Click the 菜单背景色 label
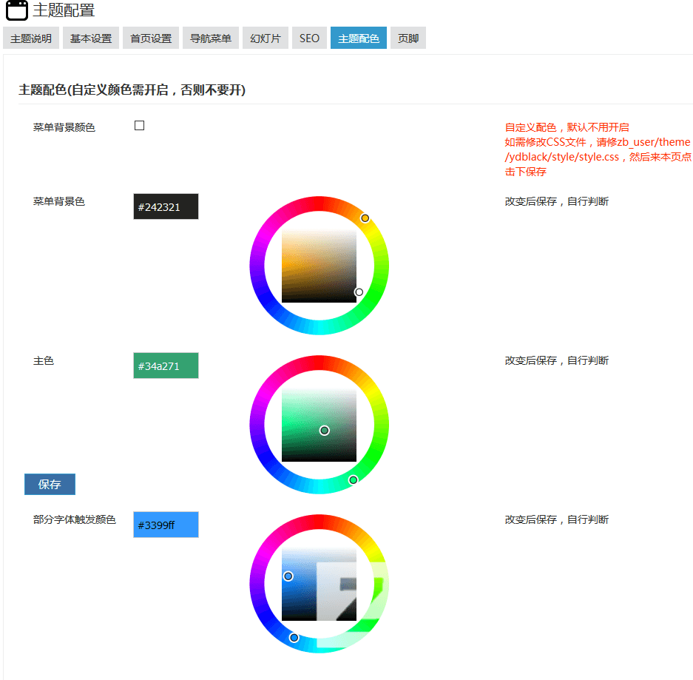The image size is (693, 680). [58, 201]
